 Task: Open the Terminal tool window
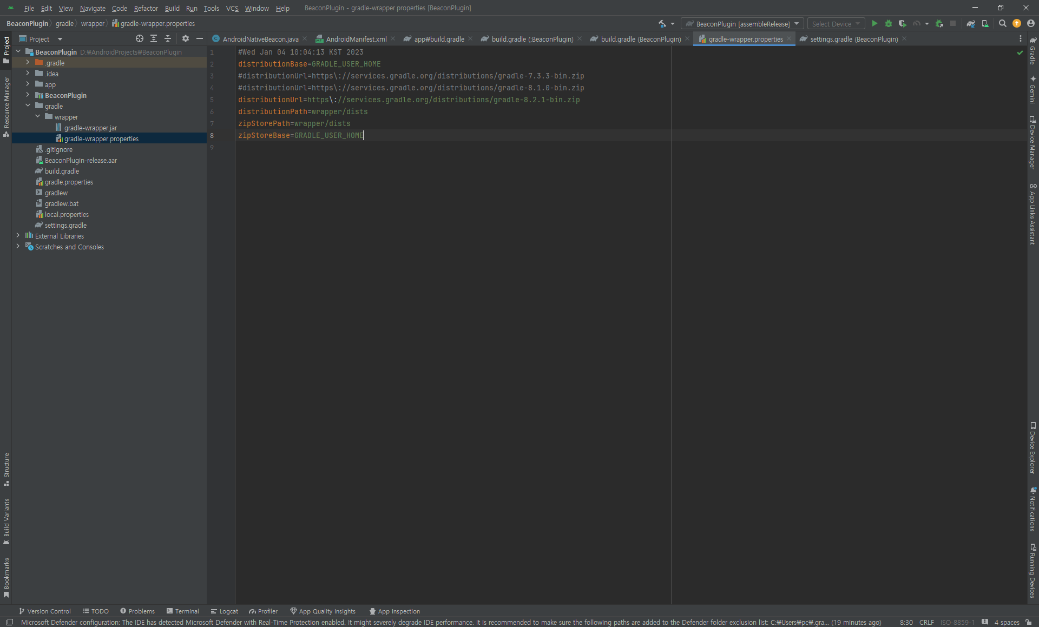click(x=183, y=611)
